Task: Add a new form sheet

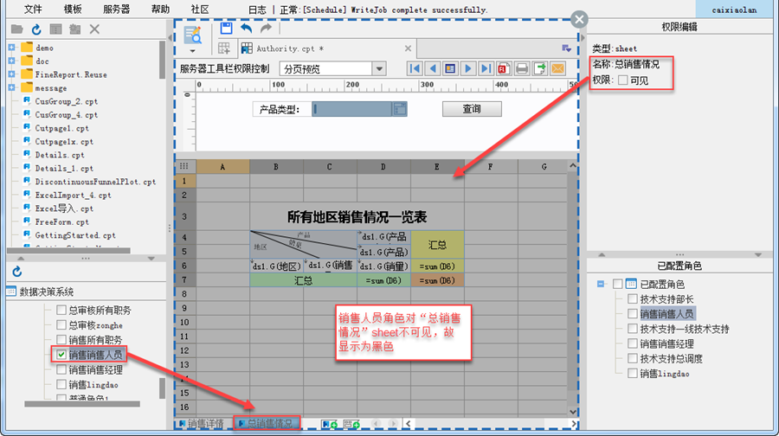Action: click(351, 424)
